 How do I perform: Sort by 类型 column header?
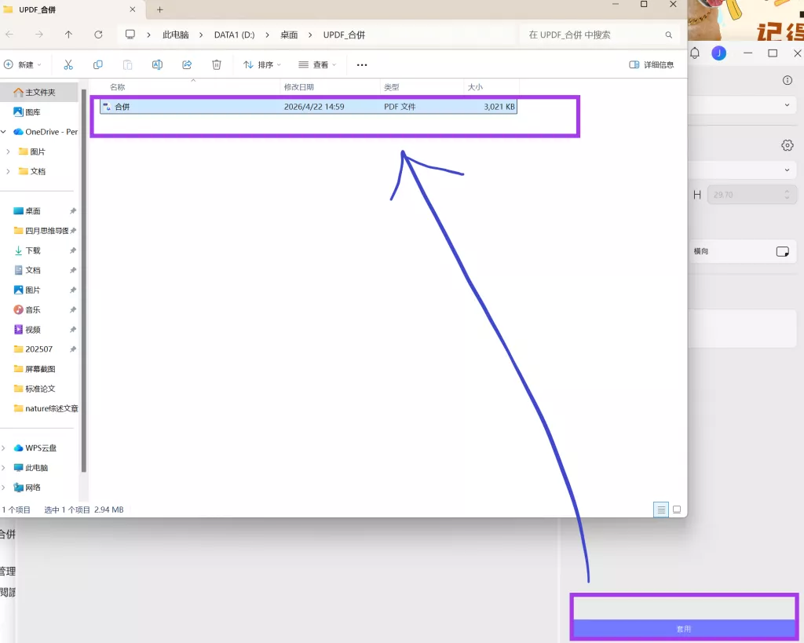(x=391, y=87)
